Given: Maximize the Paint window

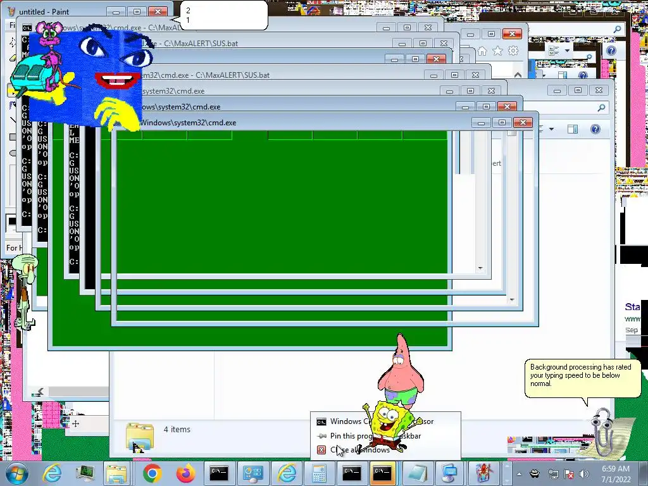Looking at the screenshot, I should pyautogui.click(x=137, y=11).
